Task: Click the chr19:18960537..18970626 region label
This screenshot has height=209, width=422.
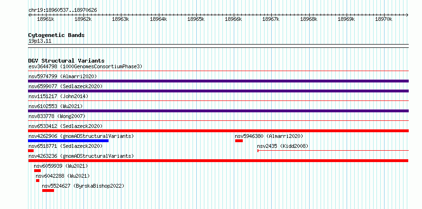Action: click(63, 10)
